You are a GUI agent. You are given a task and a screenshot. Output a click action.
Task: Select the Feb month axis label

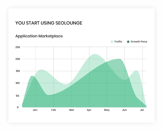pos(53,110)
